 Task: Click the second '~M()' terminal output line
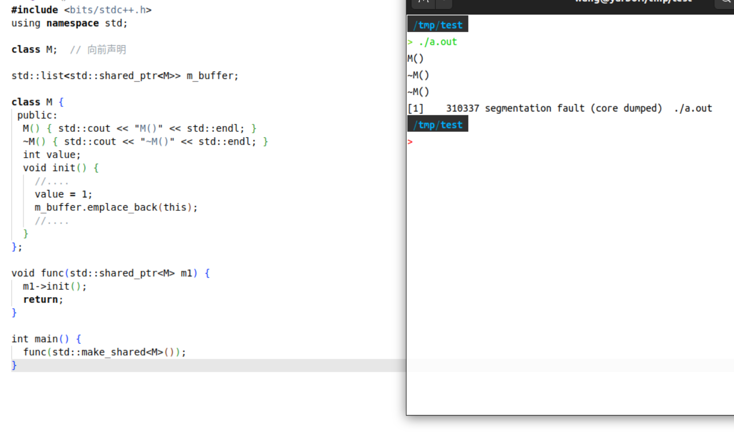pyautogui.click(x=418, y=92)
